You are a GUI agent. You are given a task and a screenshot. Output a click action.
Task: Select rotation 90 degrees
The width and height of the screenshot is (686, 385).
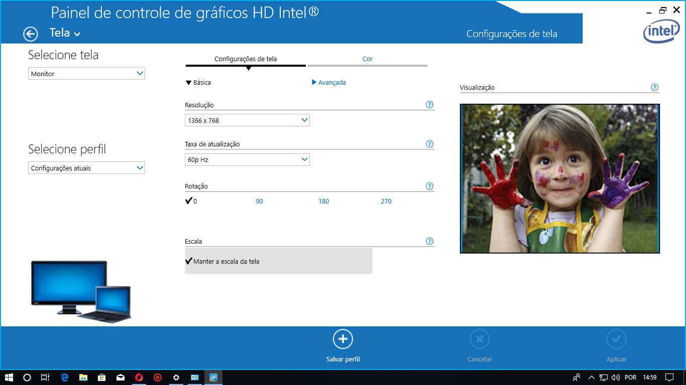coord(259,202)
